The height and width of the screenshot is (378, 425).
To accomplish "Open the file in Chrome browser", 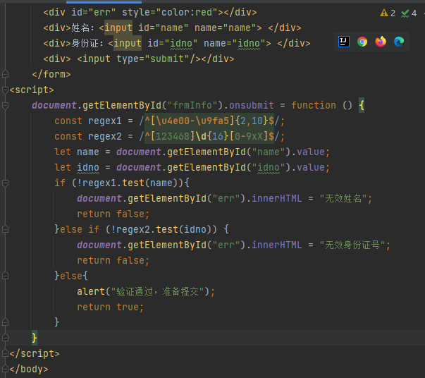I will 362,42.
